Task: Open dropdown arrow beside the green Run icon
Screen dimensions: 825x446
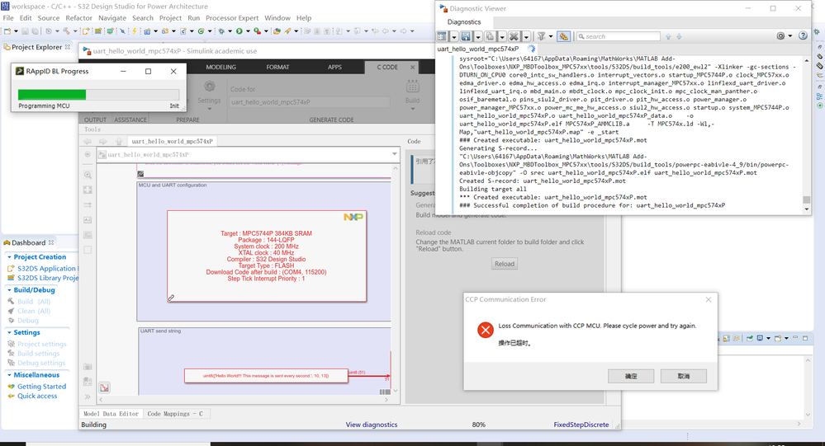Action: tap(248, 31)
